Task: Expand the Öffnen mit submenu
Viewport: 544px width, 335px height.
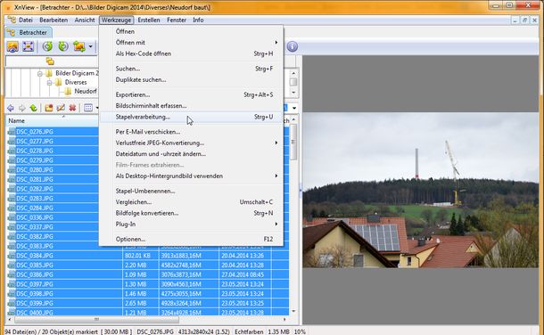Action: (276, 42)
